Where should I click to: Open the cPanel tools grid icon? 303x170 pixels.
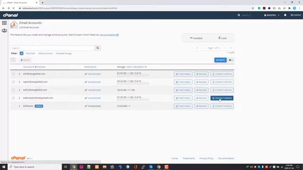pos(4,23)
